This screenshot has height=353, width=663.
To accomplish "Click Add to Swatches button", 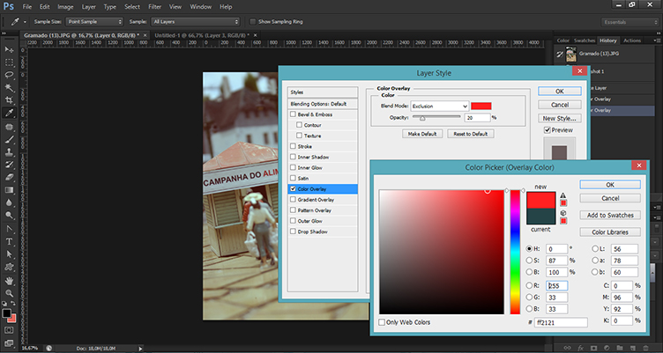I will [609, 215].
